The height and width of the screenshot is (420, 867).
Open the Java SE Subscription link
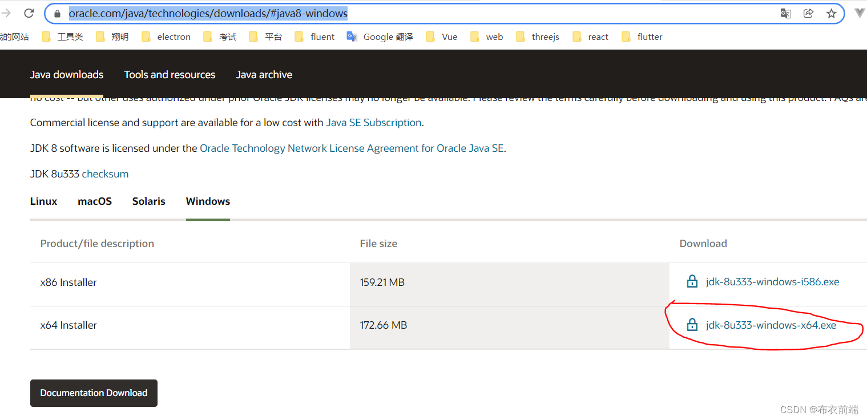click(x=374, y=123)
